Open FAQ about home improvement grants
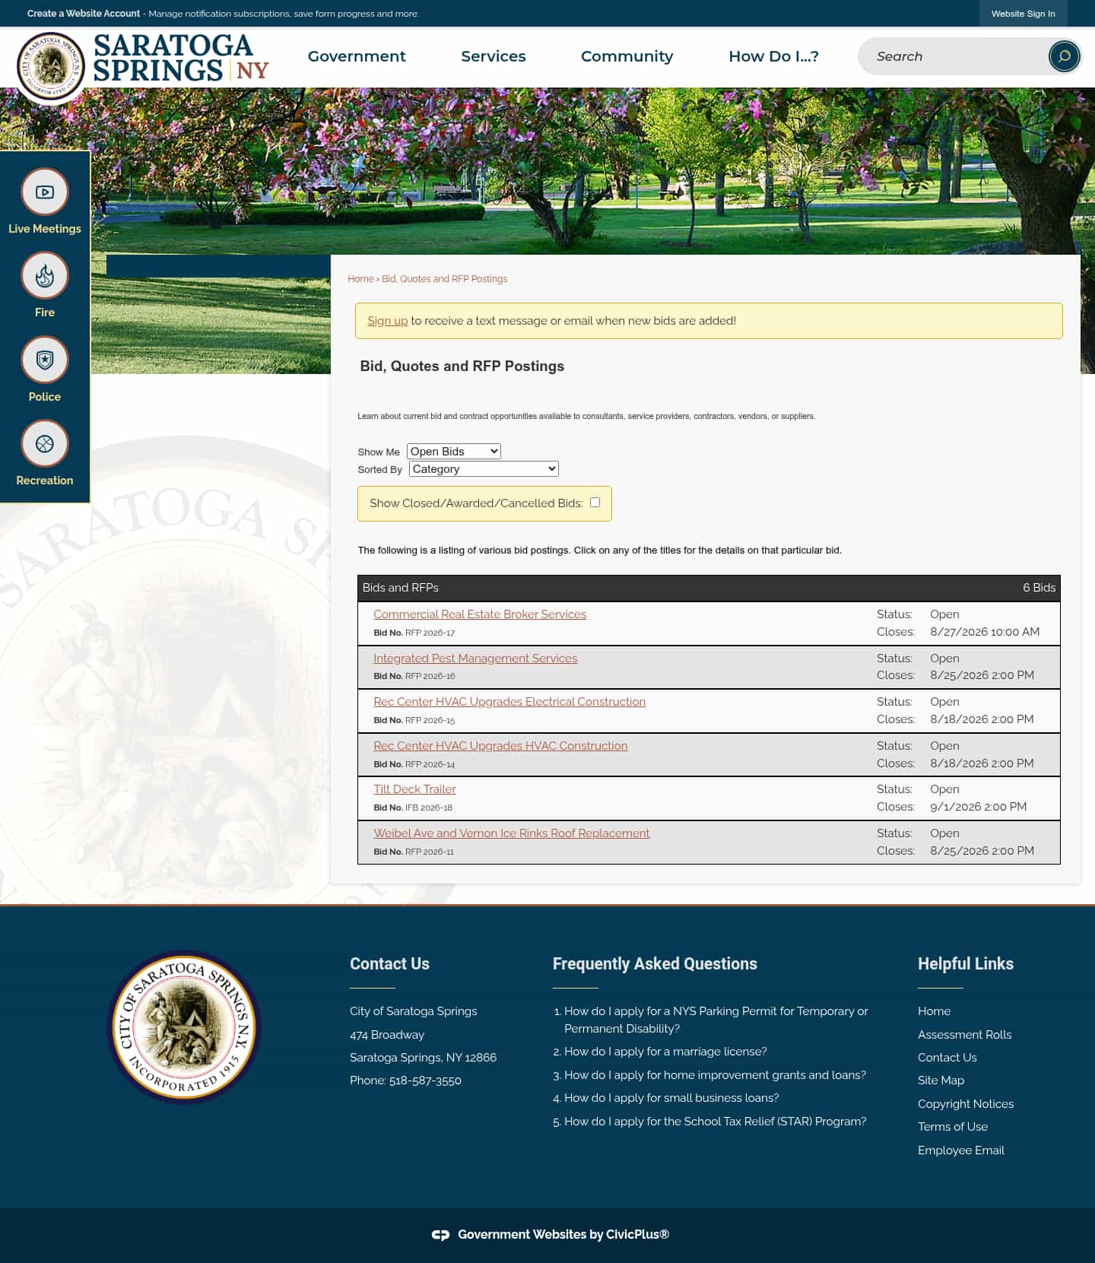 click(x=715, y=1075)
